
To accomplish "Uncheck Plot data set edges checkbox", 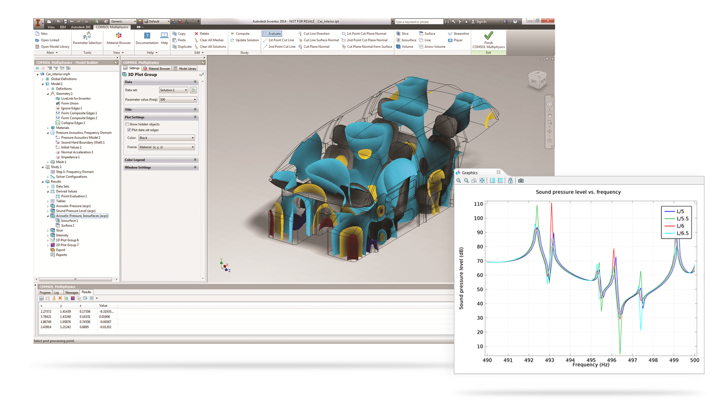I will click(129, 130).
